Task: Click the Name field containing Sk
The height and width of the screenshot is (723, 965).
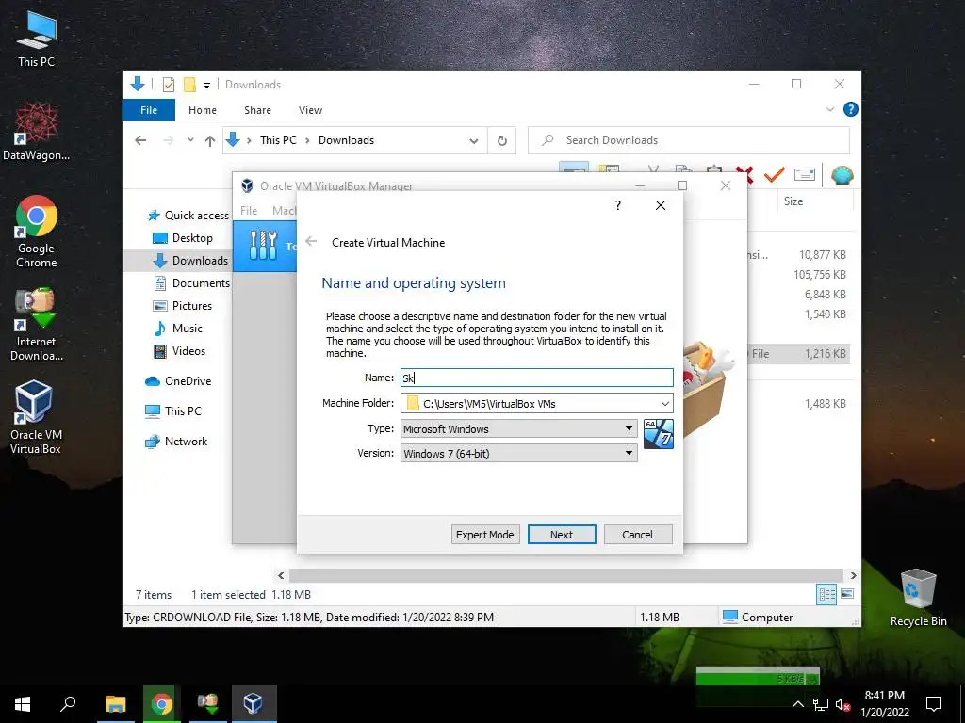Action: coord(536,378)
